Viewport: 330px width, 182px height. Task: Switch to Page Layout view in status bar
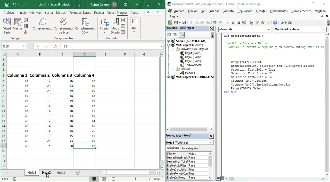104,179
